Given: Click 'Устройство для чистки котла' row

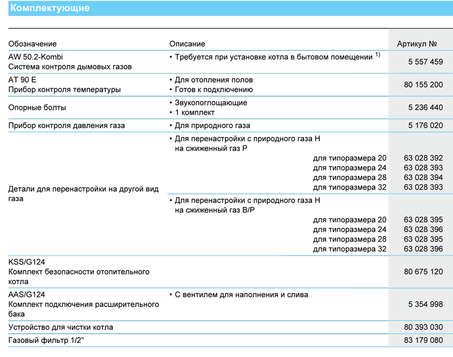Looking at the screenshot, I should 61,327.
